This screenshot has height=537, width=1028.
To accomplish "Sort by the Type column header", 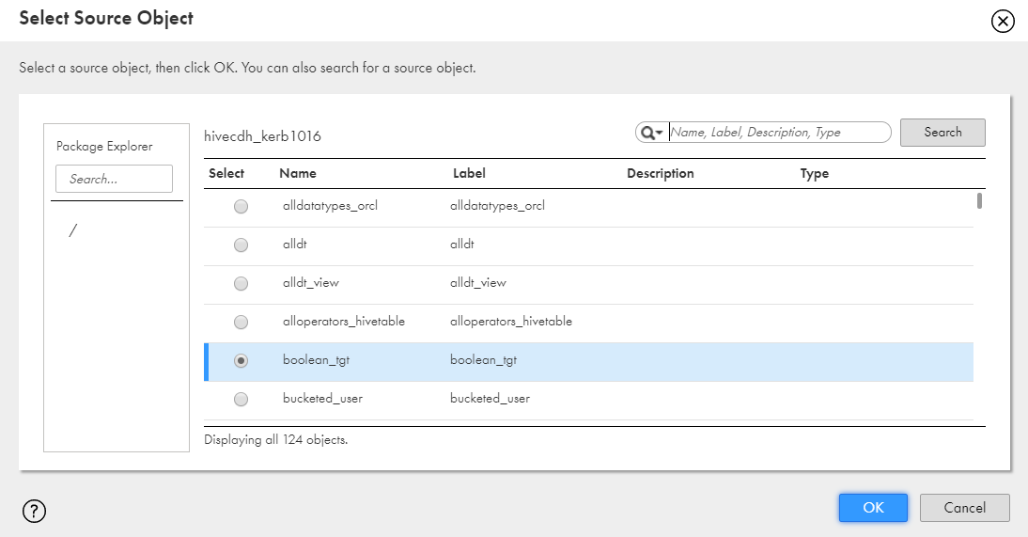I will point(815,173).
